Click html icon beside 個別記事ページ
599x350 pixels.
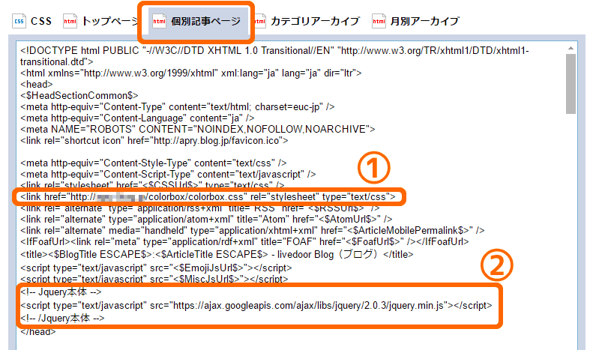[x=159, y=22]
